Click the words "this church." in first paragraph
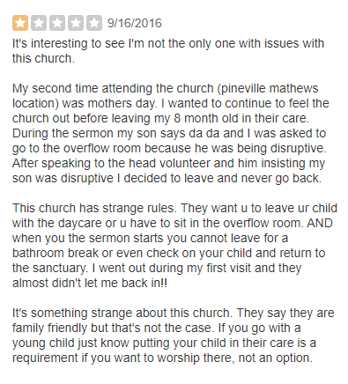The width and height of the screenshot is (348, 384). 43,58
